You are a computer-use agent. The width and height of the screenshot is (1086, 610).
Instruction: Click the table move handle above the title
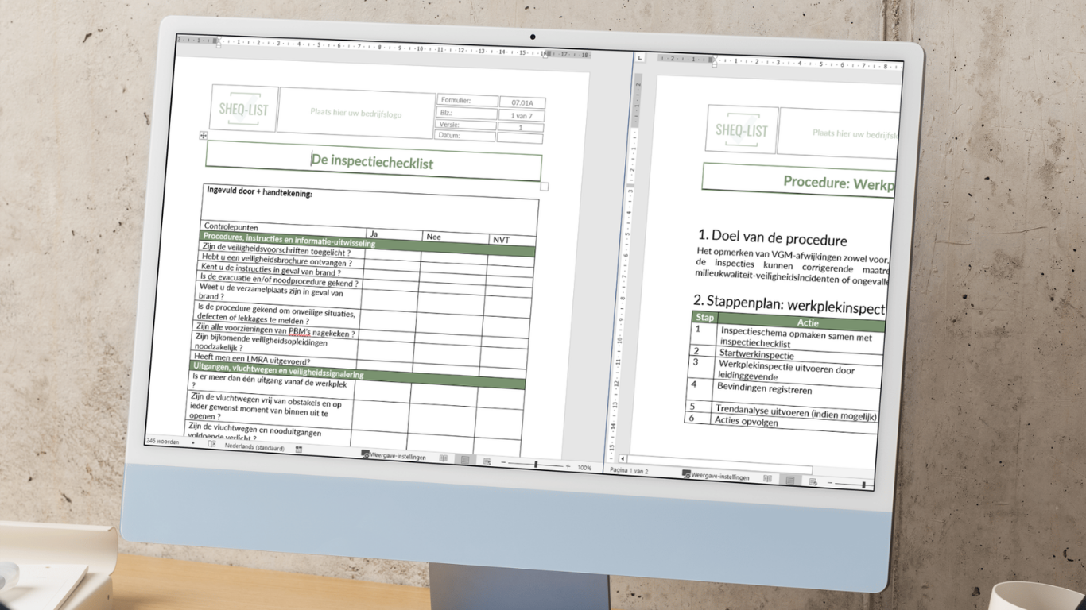(204, 136)
